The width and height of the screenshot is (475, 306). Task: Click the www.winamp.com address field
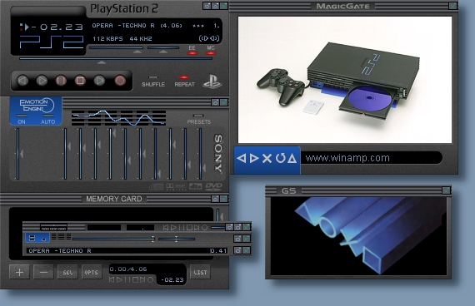[372, 158]
